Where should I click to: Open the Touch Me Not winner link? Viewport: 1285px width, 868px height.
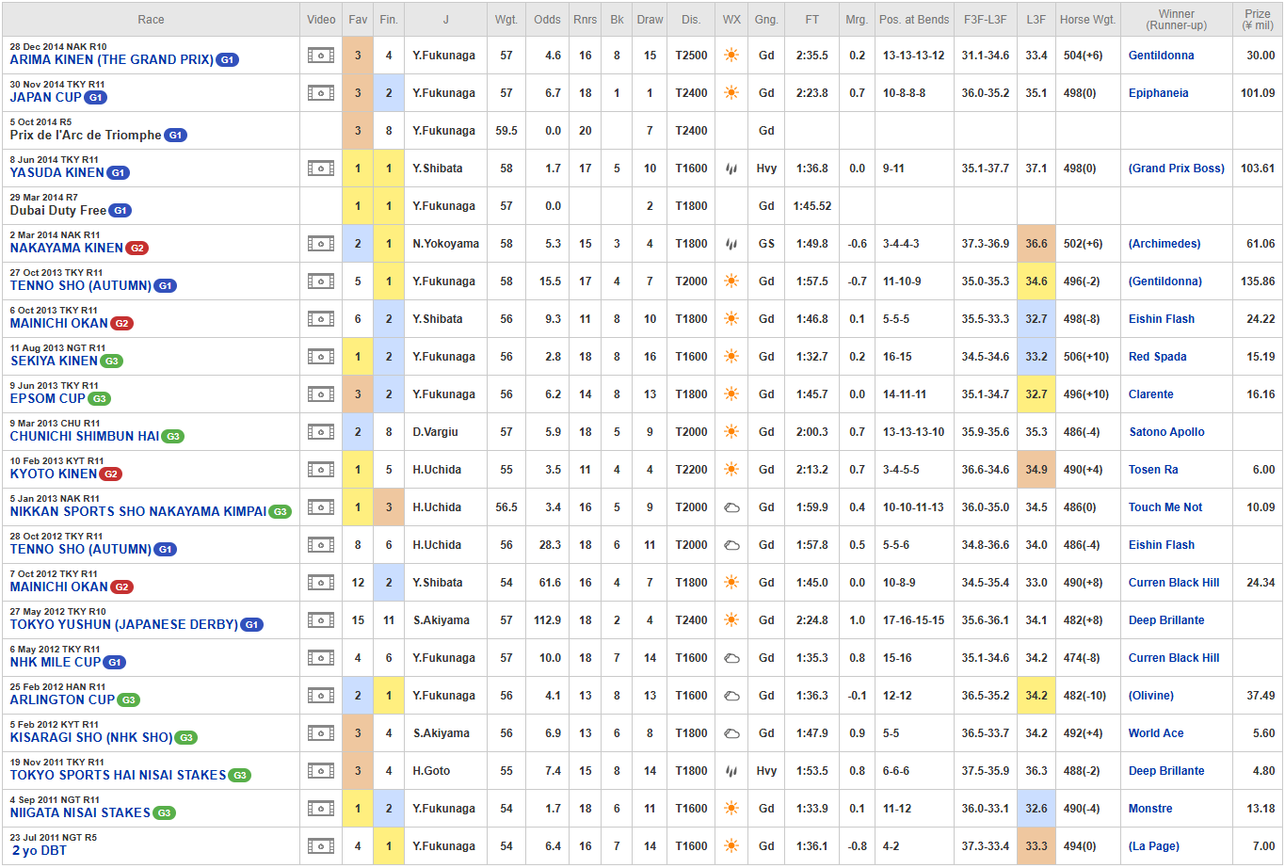point(1165,507)
